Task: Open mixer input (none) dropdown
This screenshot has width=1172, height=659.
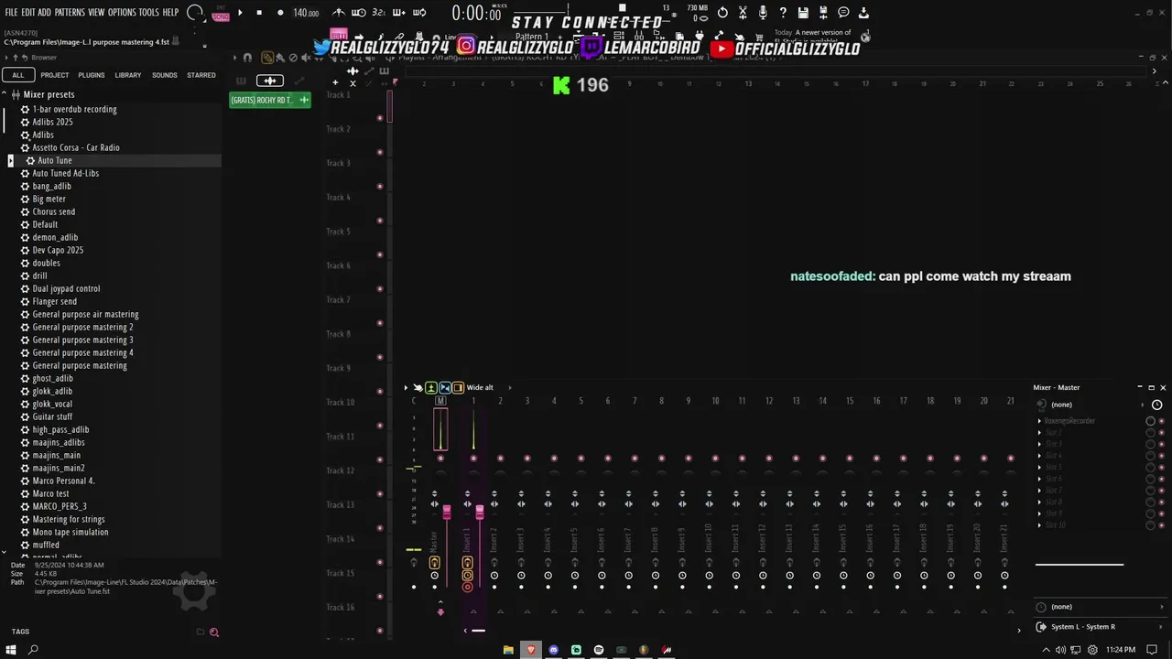Action: 1090,405
